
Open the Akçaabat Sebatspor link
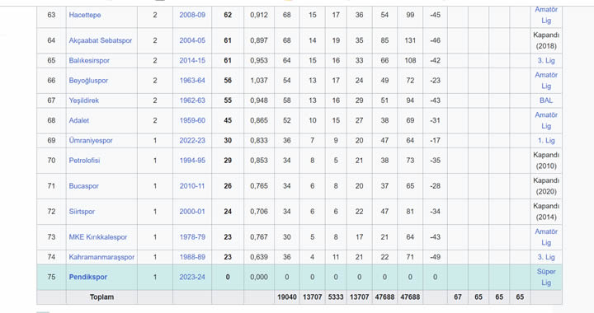pos(101,40)
